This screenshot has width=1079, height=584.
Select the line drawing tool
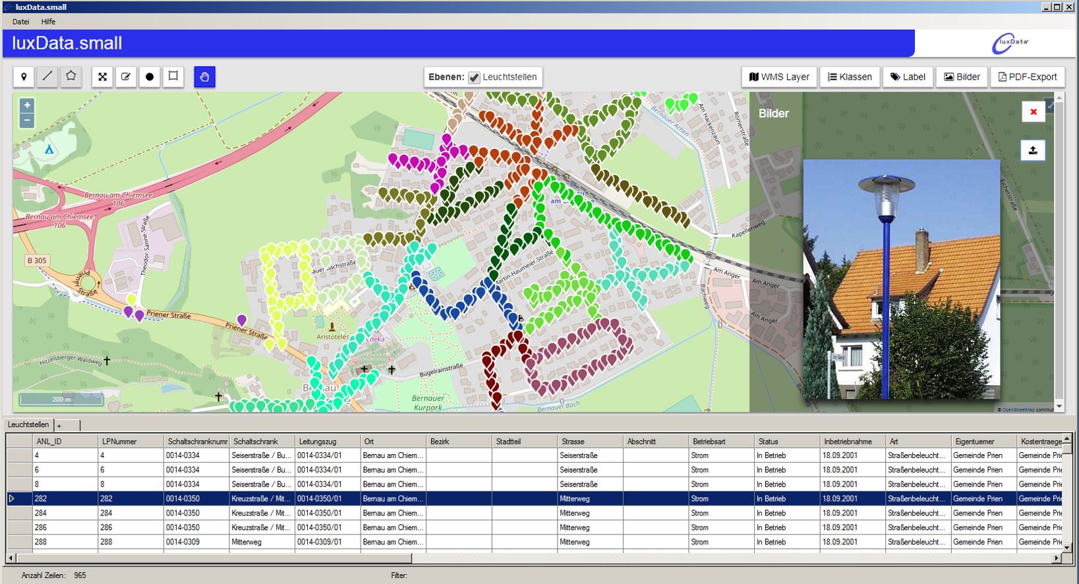pos(47,77)
